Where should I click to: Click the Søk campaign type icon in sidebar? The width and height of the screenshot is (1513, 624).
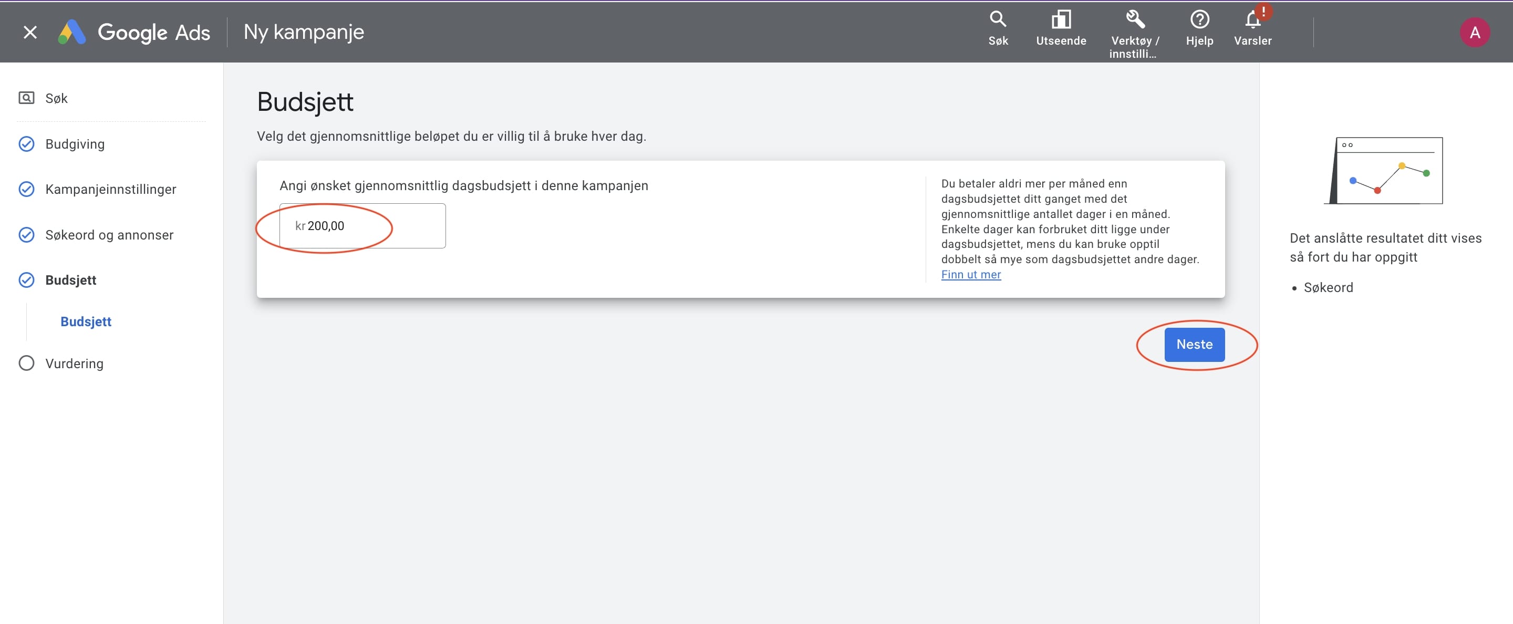click(26, 98)
